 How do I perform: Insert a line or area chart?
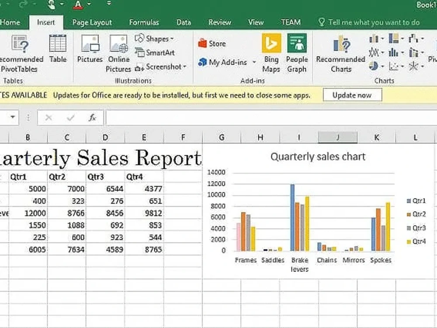coord(376,52)
